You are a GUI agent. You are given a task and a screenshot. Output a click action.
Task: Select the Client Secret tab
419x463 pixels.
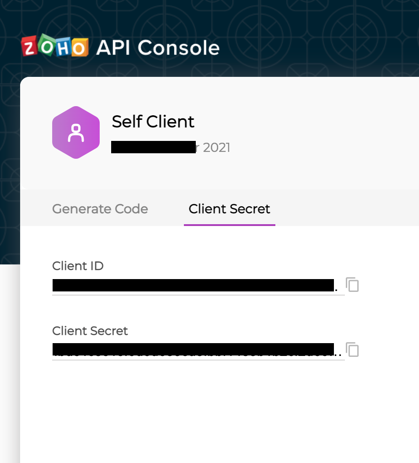tap(230, 209)
